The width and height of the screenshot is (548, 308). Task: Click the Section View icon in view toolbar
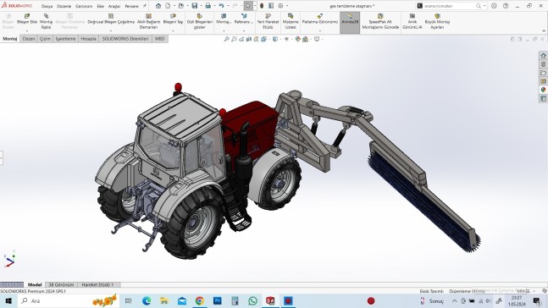tap(249, 39)
